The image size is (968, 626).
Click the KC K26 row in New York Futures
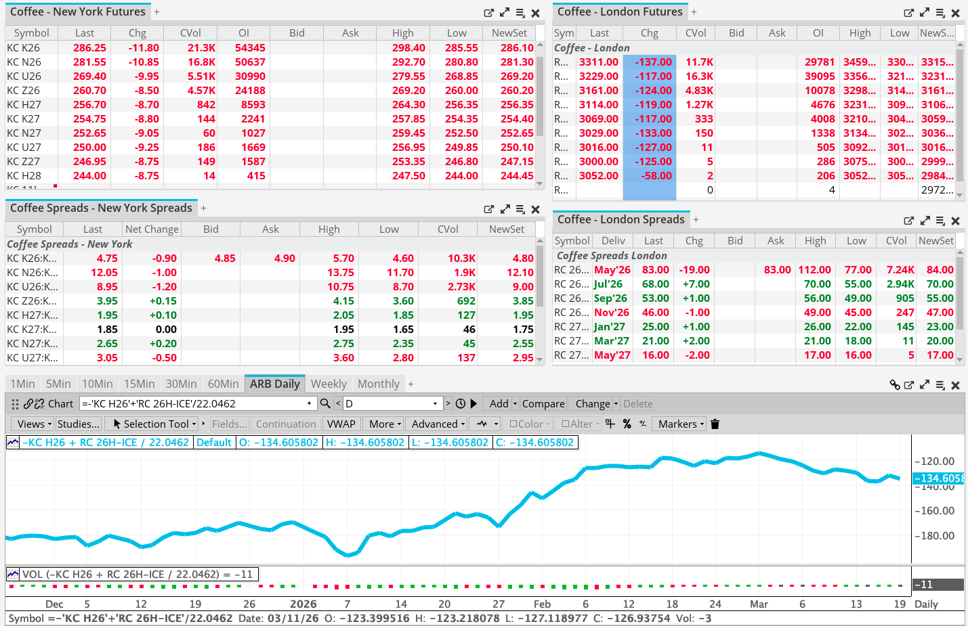[270, 48]
